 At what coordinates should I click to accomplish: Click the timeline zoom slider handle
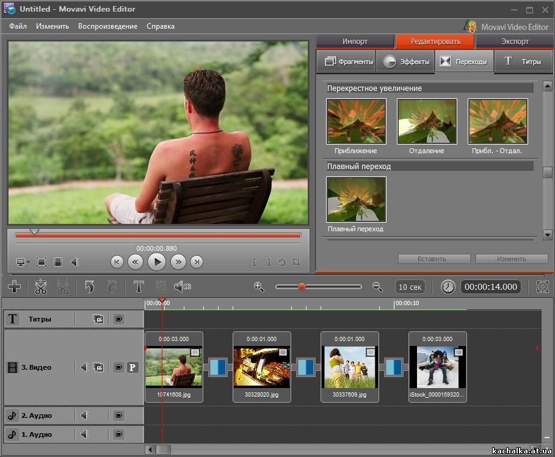point(302,286)
